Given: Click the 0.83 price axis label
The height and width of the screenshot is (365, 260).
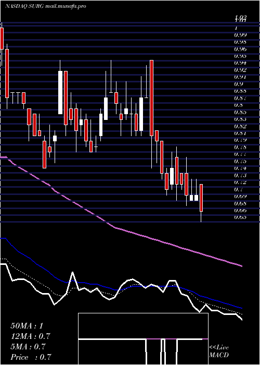Looking at the screenshot, I should 240,119.
